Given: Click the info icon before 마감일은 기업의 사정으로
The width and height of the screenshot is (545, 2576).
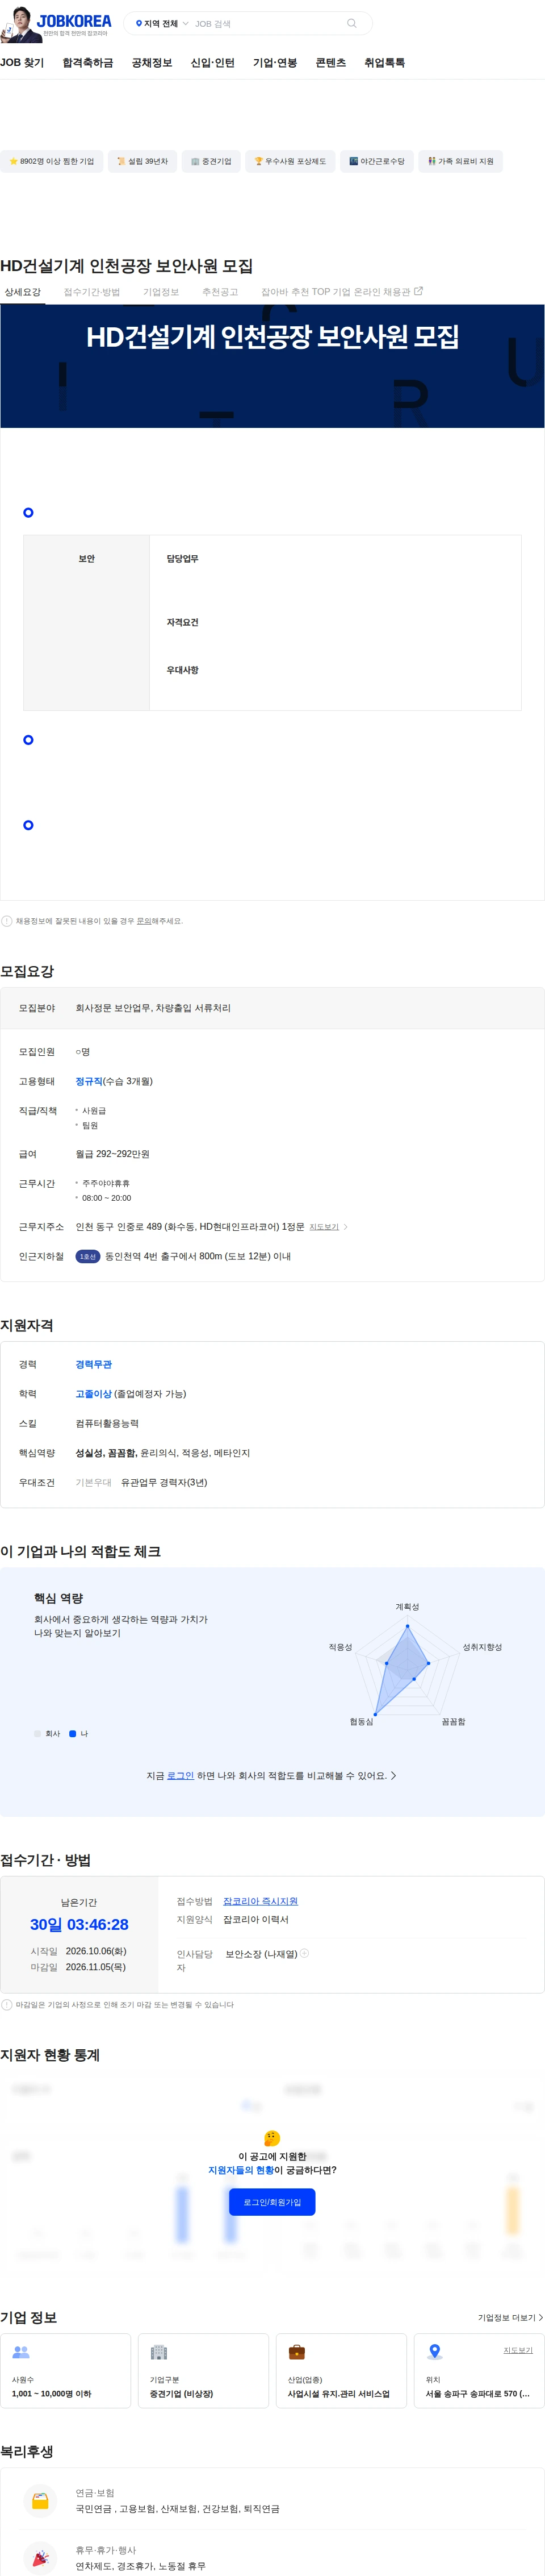Looking at the screenshot, I should [x=7, y=2005].
